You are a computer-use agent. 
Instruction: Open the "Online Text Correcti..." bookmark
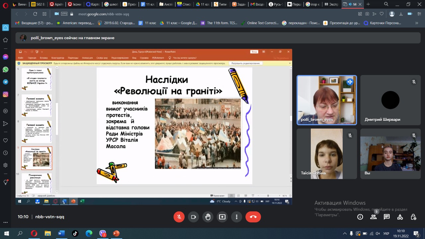(x=260, y=23)
